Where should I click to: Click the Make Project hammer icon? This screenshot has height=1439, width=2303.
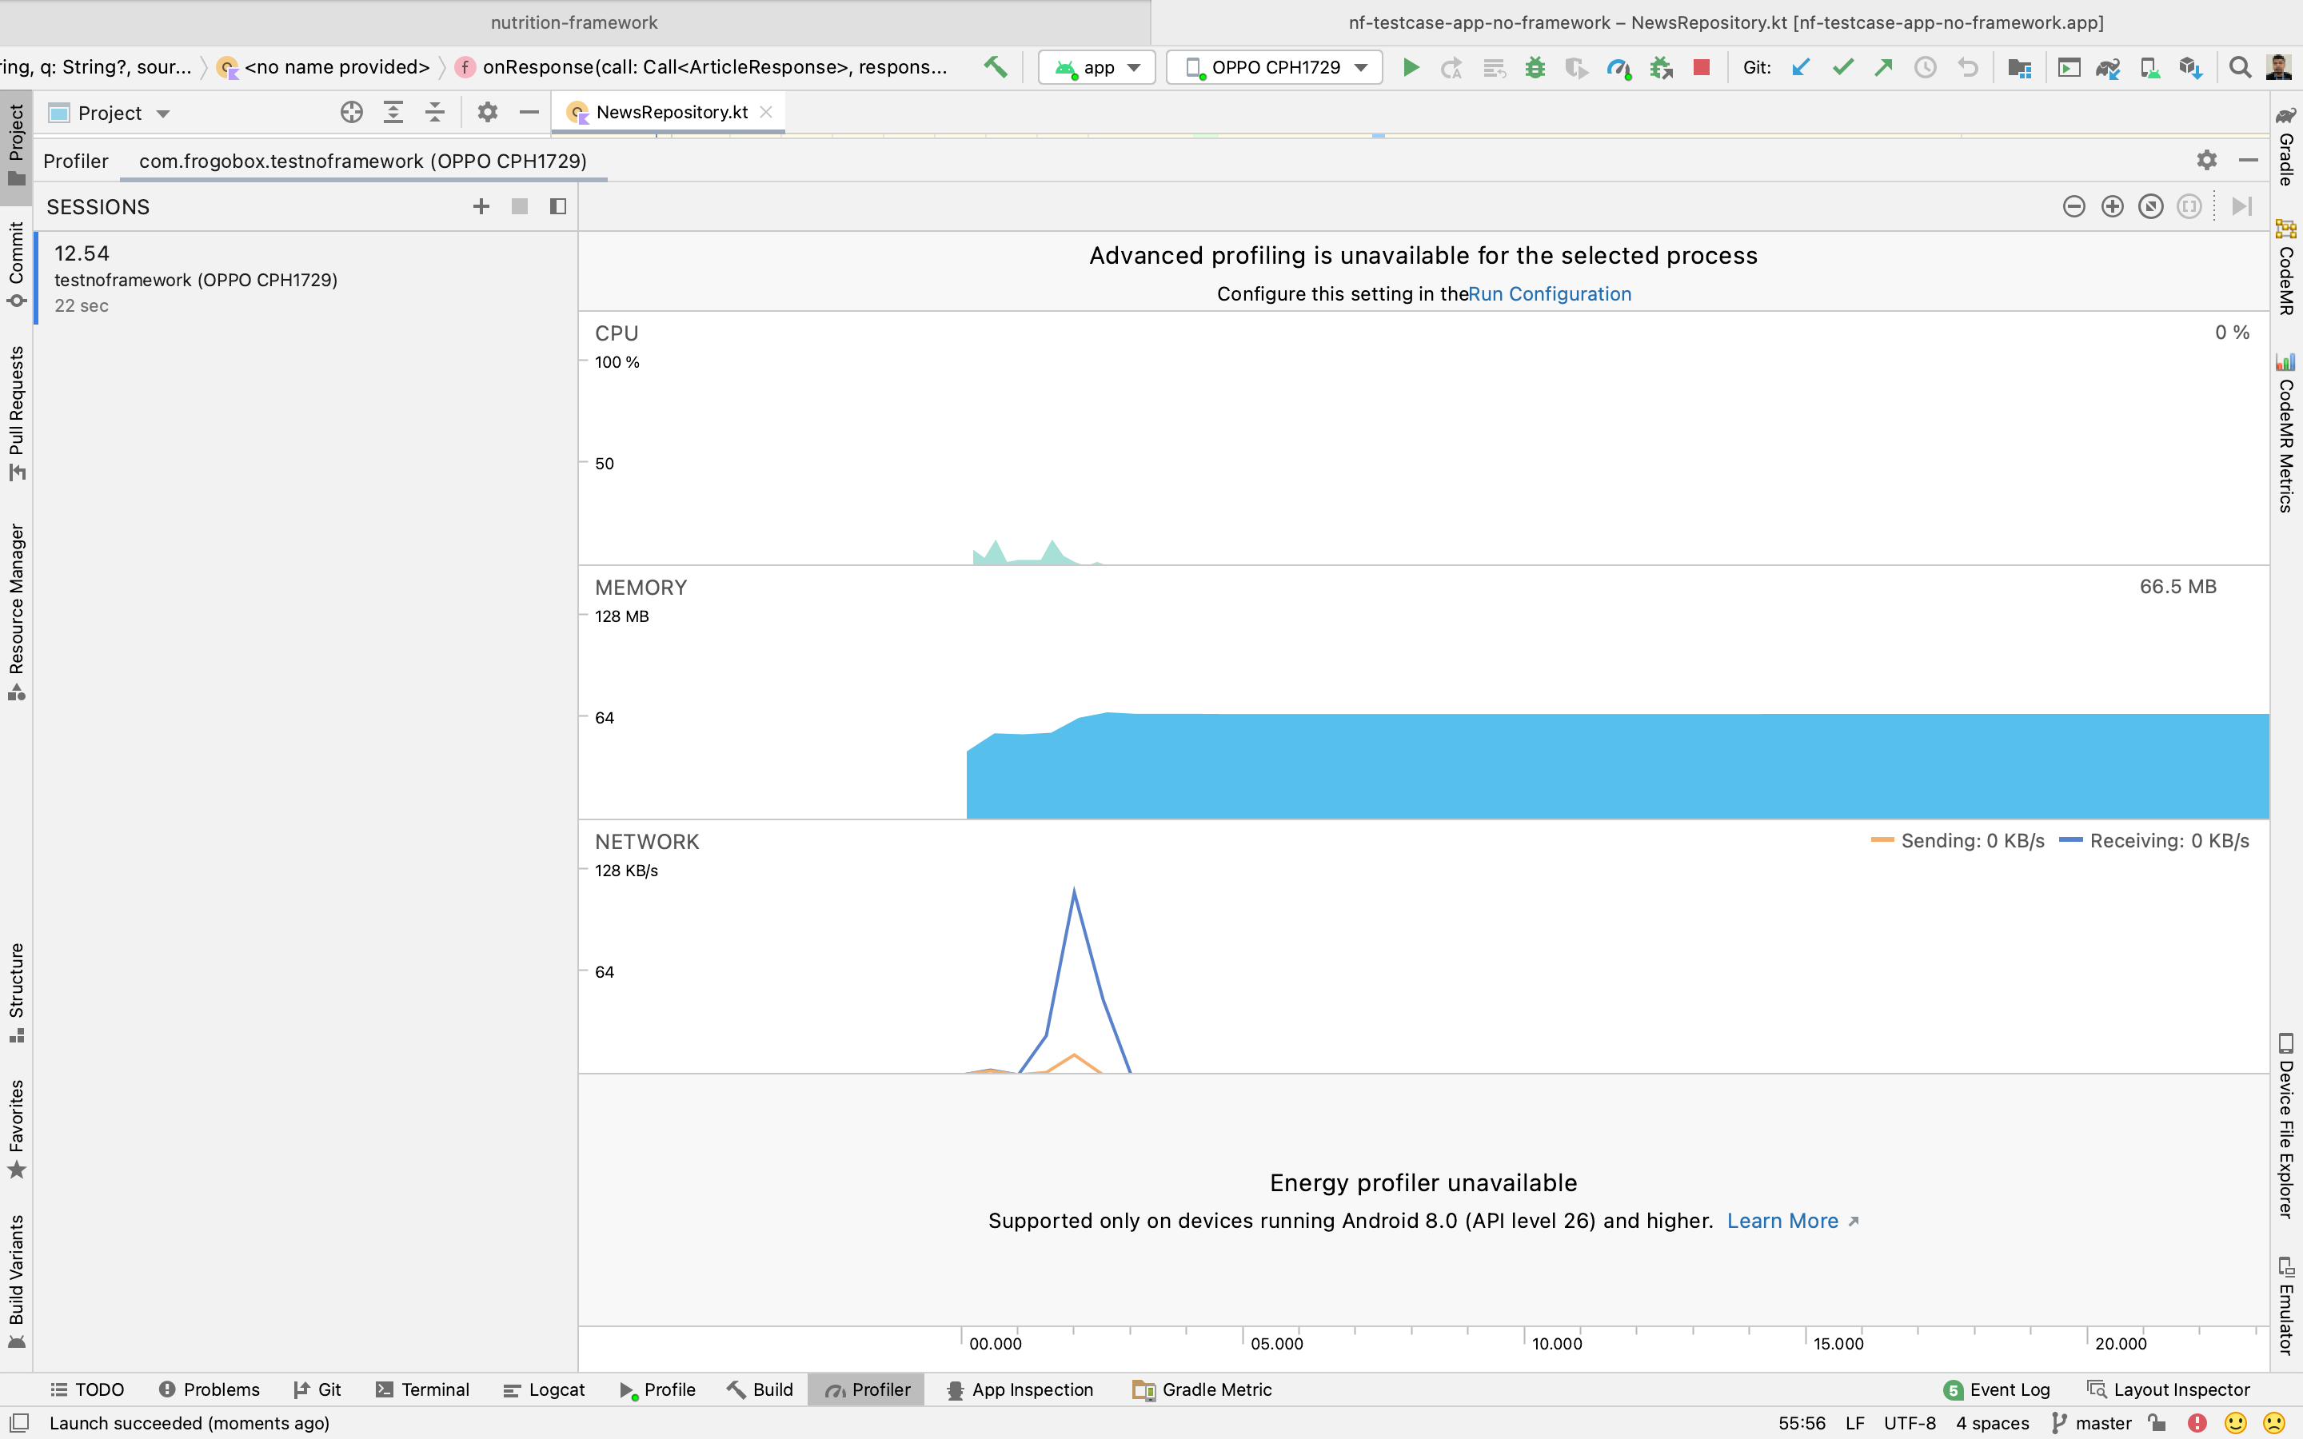(x=996, y=68)
